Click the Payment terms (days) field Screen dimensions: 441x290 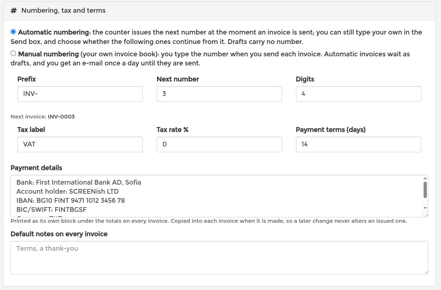pos(359,144)
